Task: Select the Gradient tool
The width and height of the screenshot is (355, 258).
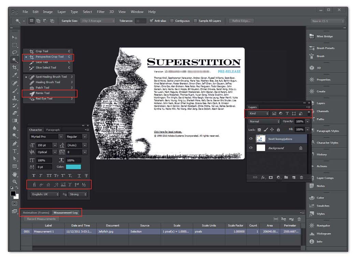Action: click(x=15, y=121)
